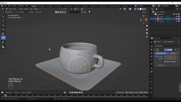This screenshot has width=181, height=102.
Task: Click the outliner filter funnel icon
Action: click(x=177, y=9)
